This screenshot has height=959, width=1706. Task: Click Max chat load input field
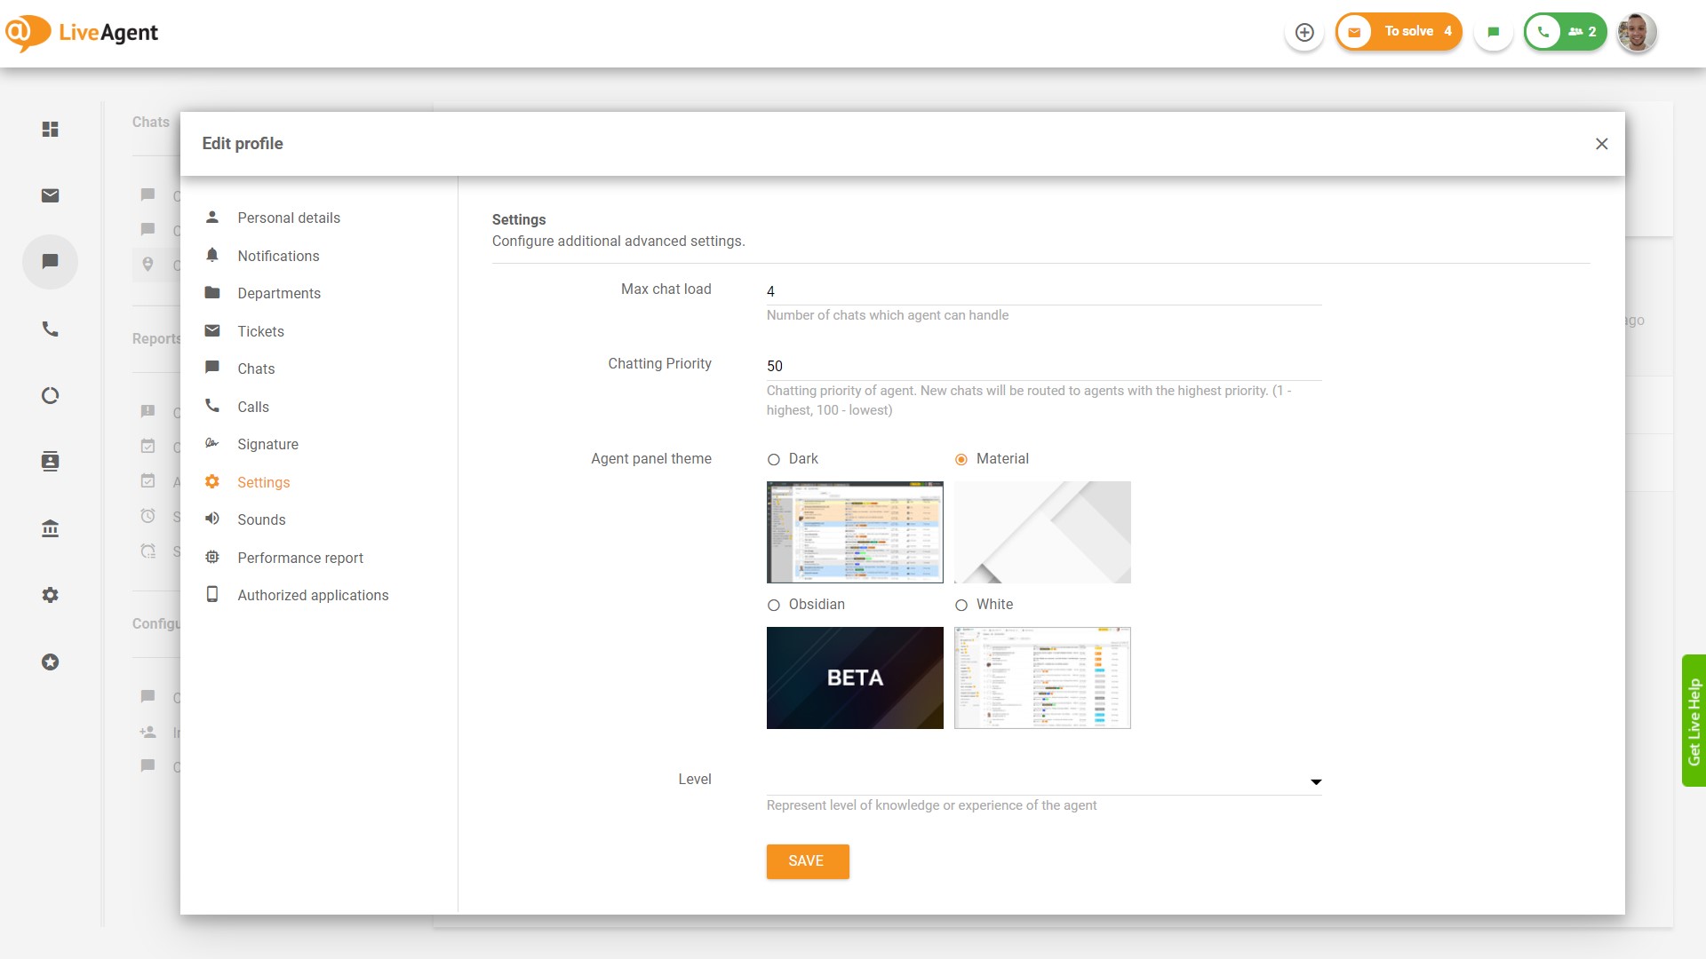coord(1043,290)
